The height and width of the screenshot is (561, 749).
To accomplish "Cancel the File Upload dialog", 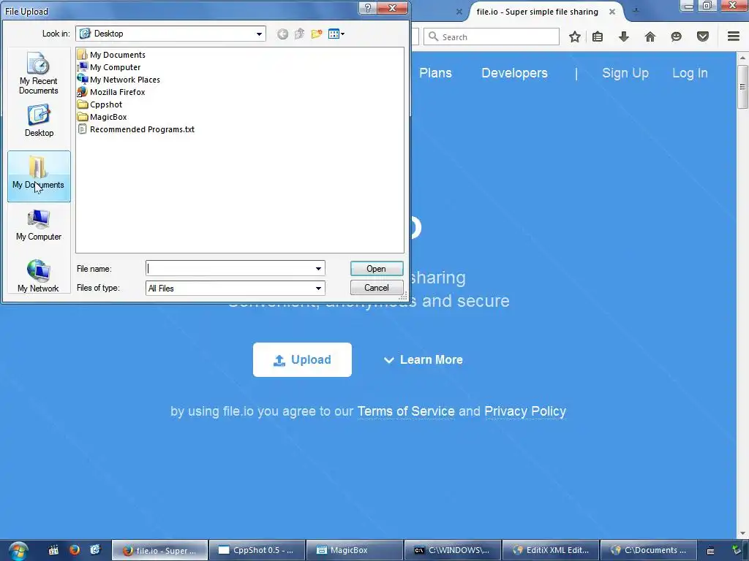I will tap(377, 288).
